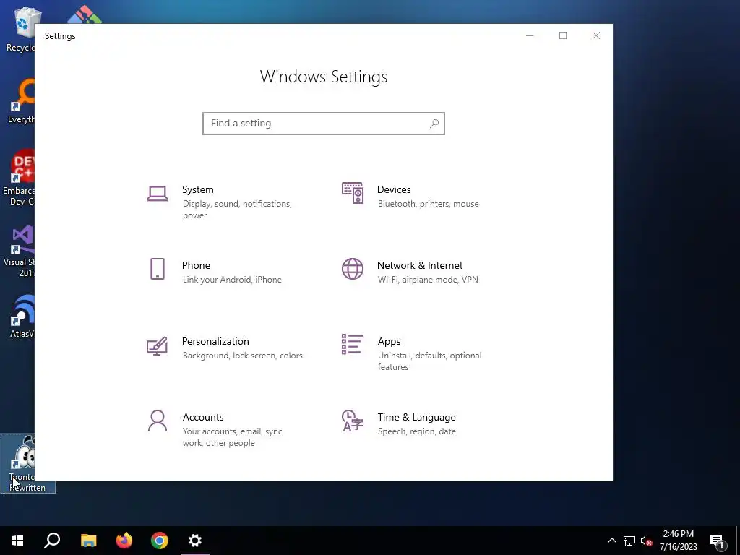Image resolution: width=740 pixels, height=555 pixels.
Task: Show hidden tray icons chevron
Action: click(x=611, y=541)
